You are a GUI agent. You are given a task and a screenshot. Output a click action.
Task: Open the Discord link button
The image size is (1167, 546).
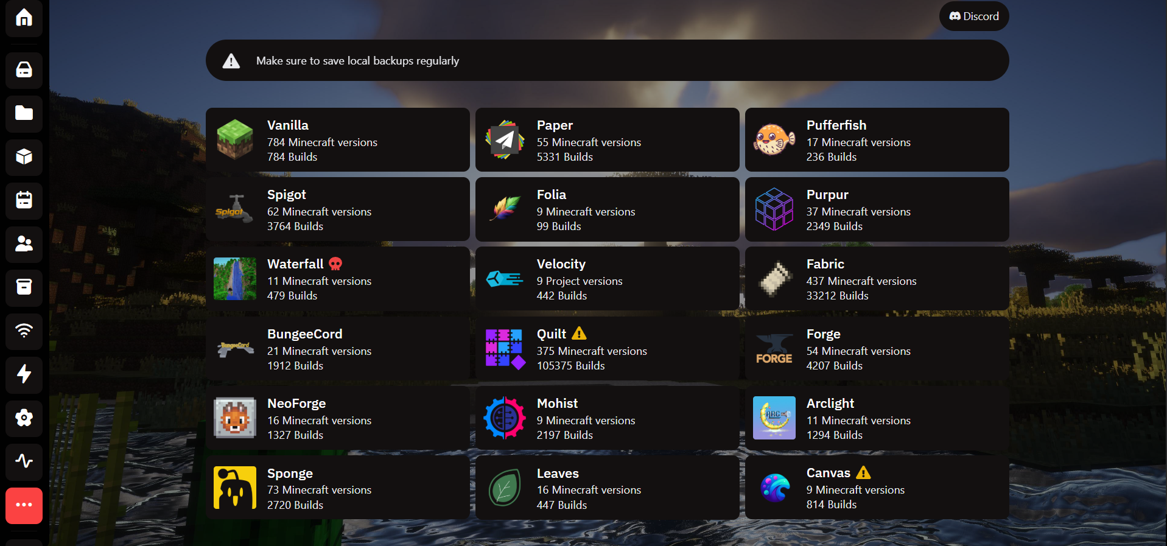click(973, 16)
